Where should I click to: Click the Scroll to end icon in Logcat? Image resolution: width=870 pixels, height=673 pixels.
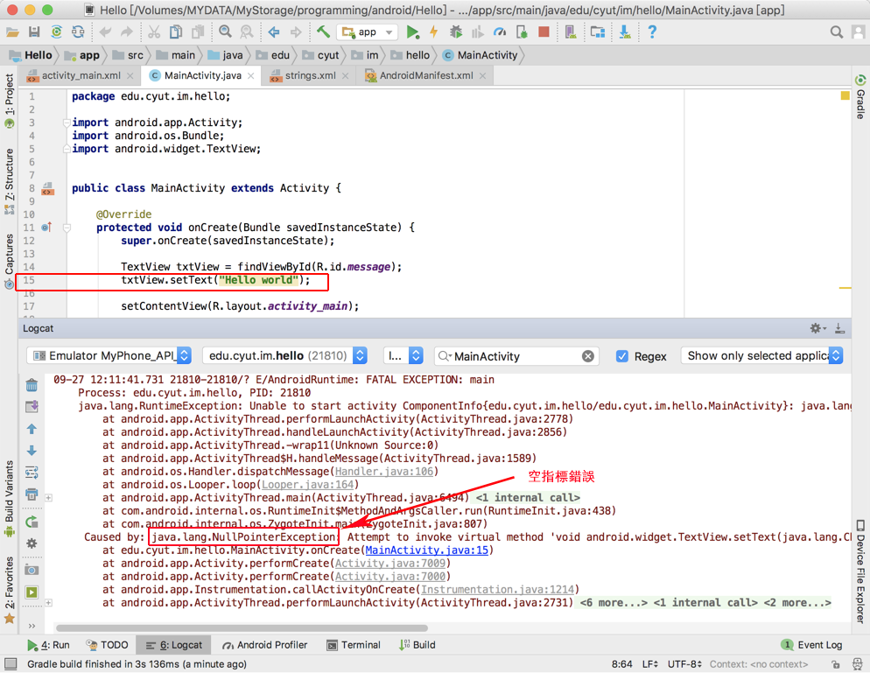(x=32, y=407)
